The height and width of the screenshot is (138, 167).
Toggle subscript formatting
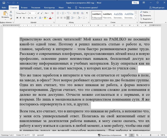(32, 18)
